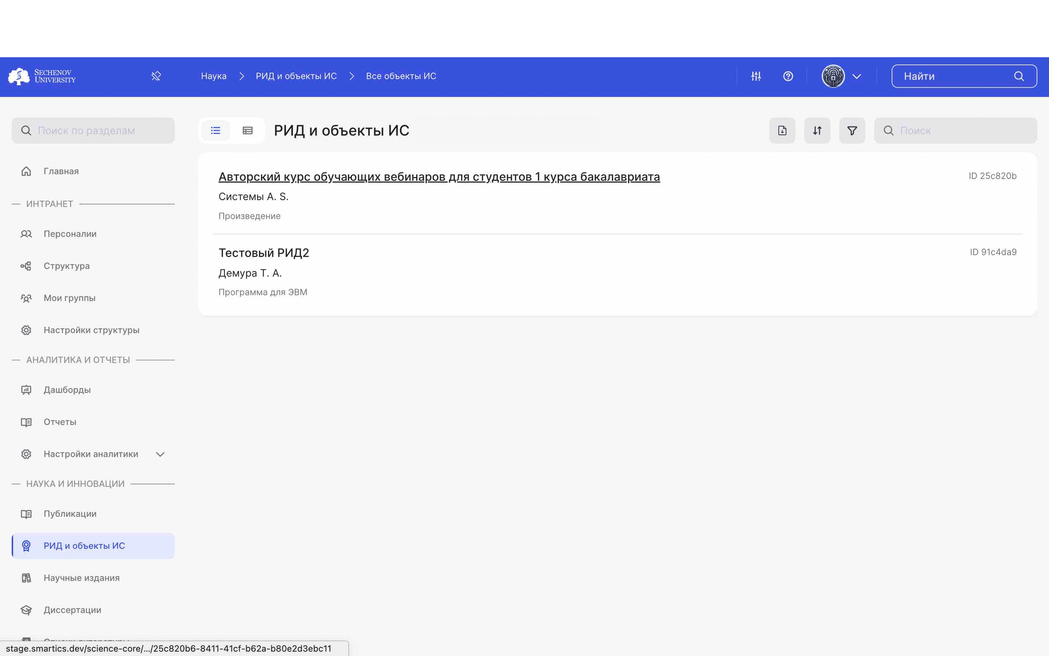Go to Наука breadcrumb
This screenshot has width=1049, height=656.
tap(214, 77)
